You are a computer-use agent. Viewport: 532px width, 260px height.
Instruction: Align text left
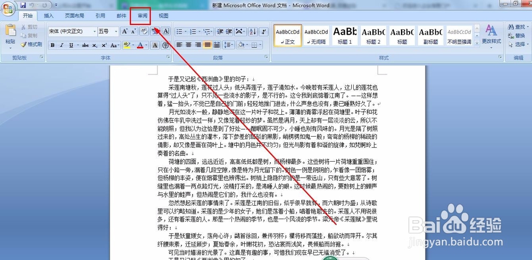click(179, 45)
